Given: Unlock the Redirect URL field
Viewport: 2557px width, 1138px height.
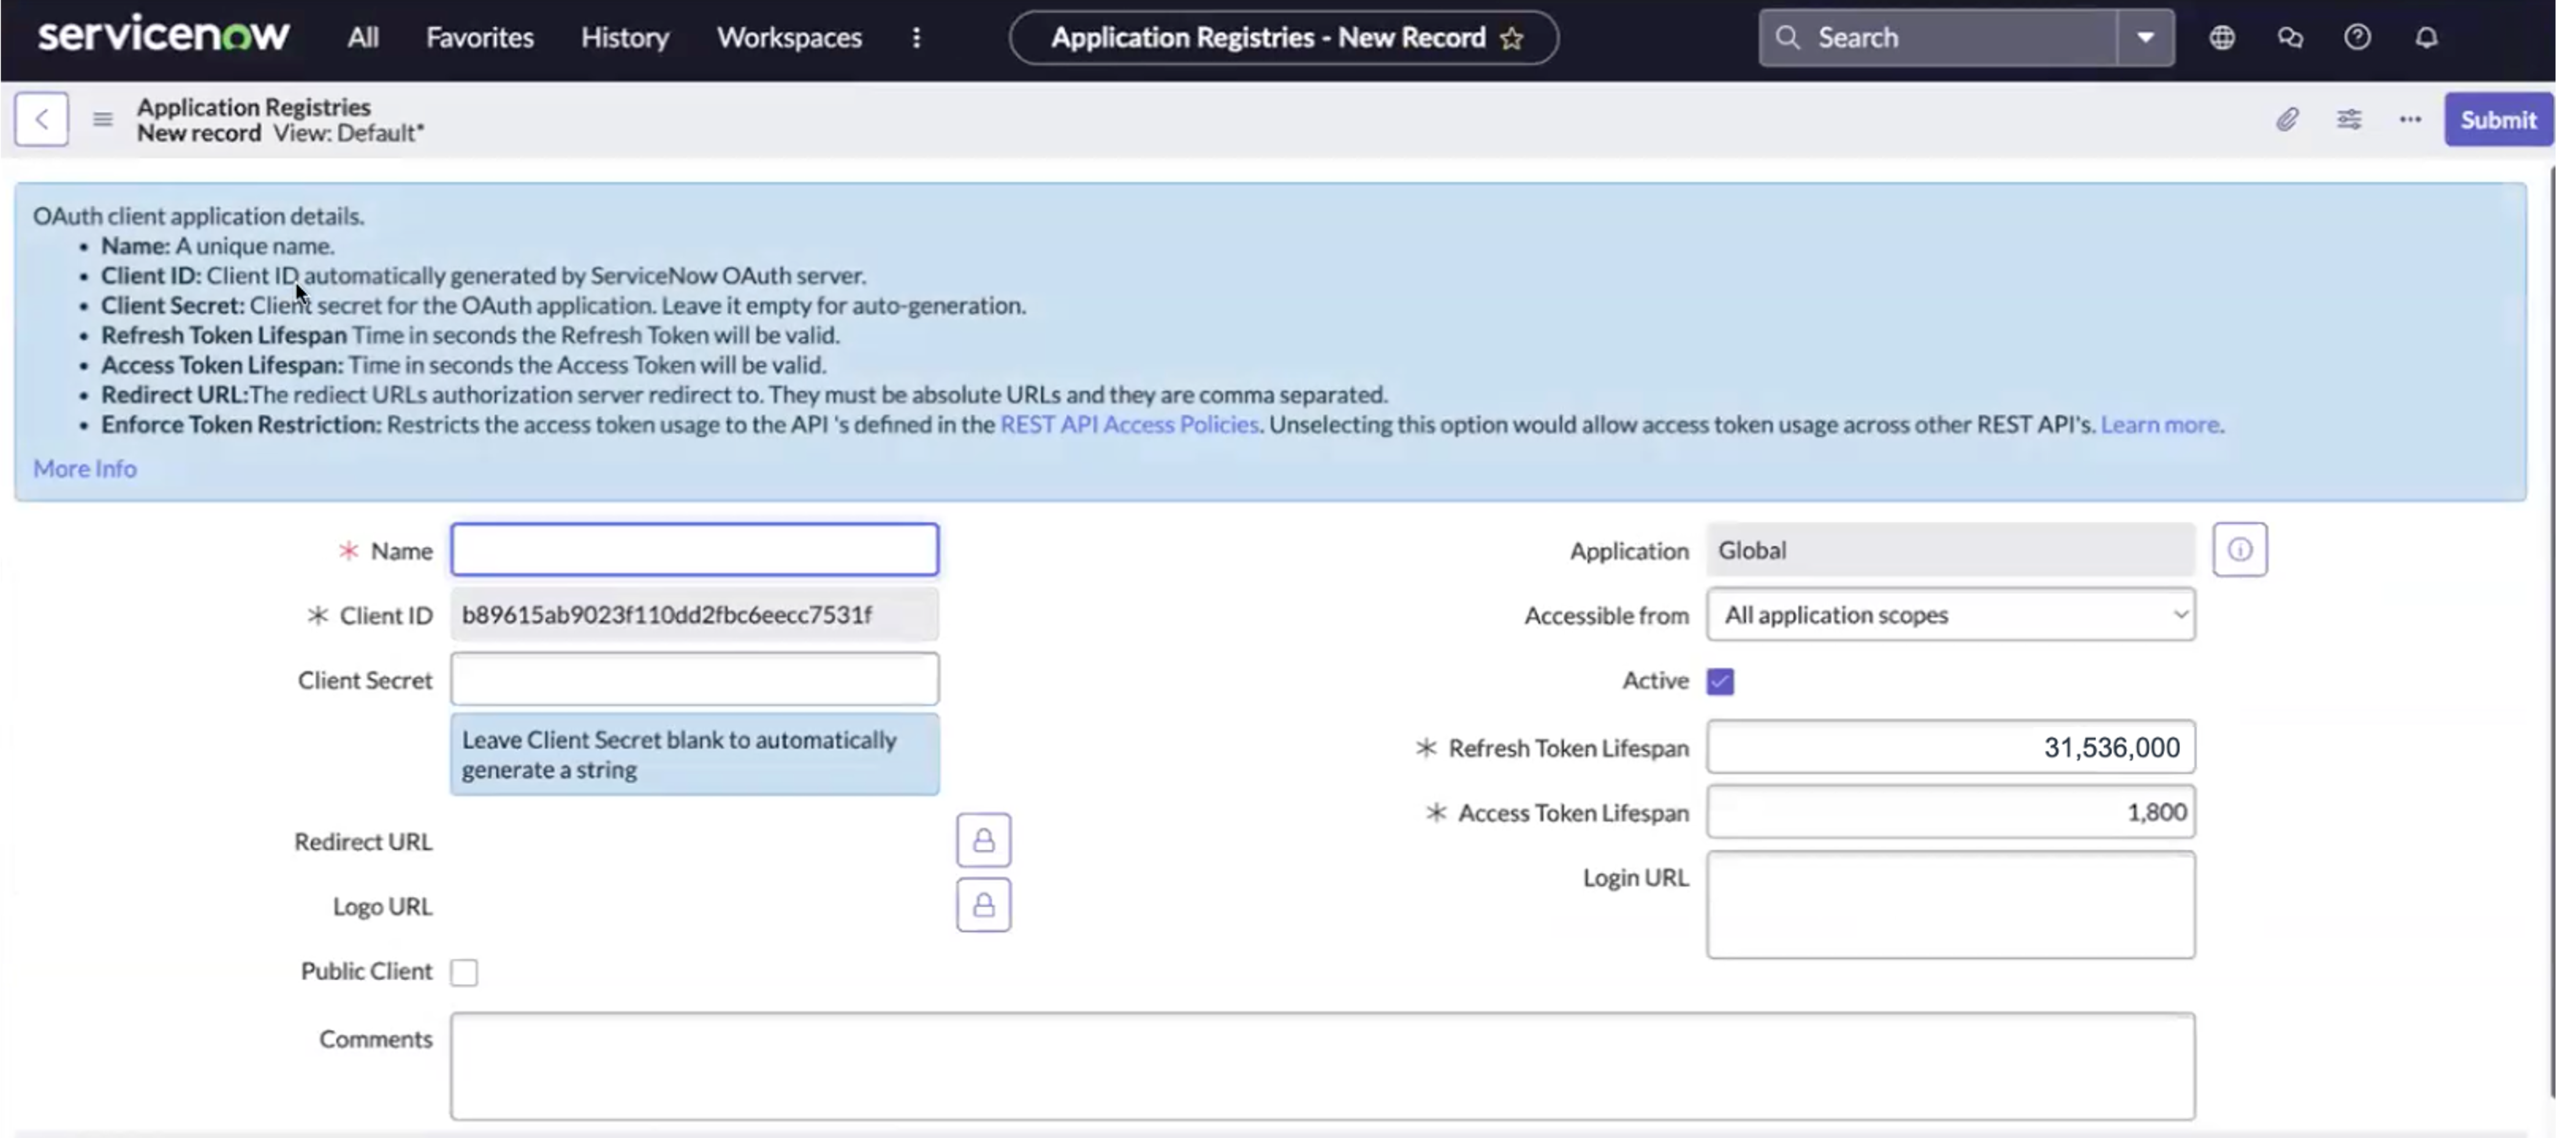Looking at the screenshot, I should [983, 840].
